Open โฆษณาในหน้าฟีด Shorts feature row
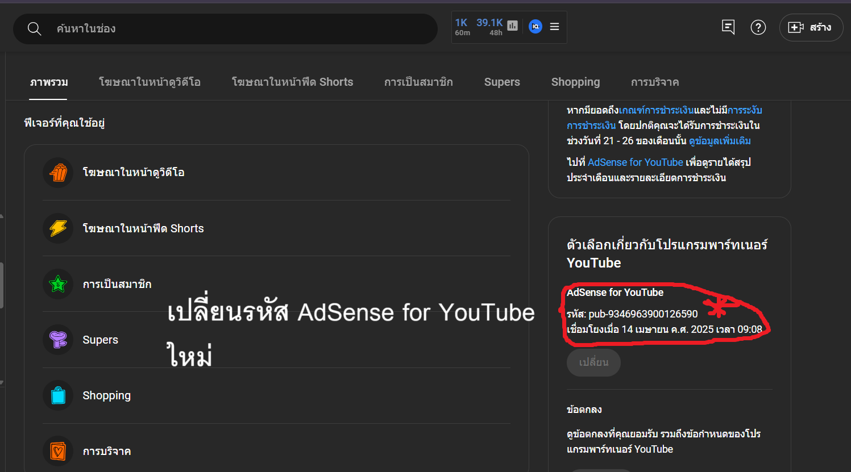The width and height of the screenshot is (851, 472). [276, 228]
